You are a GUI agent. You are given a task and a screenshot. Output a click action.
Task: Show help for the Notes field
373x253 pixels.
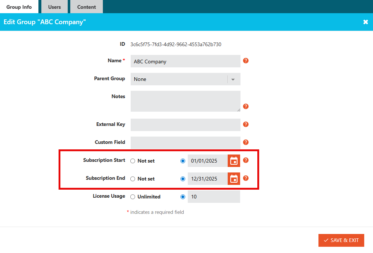246,107
